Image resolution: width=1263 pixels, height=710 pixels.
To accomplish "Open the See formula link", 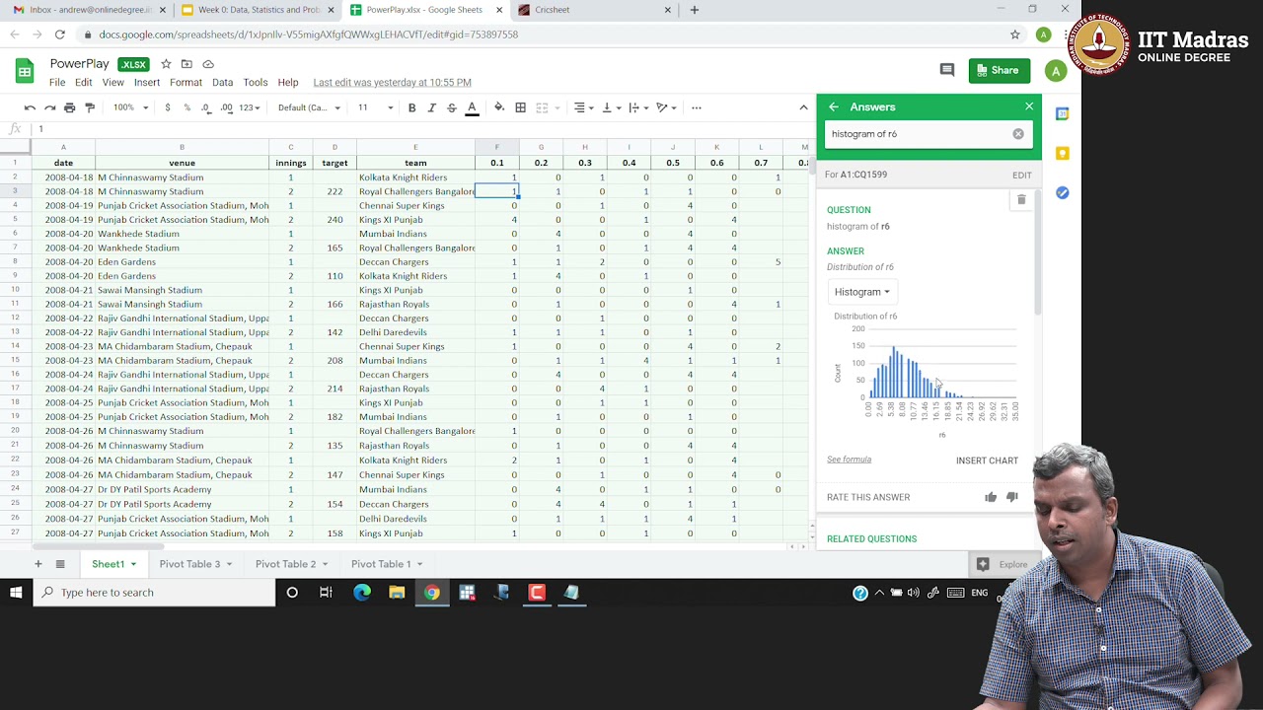I will [849, 460].
